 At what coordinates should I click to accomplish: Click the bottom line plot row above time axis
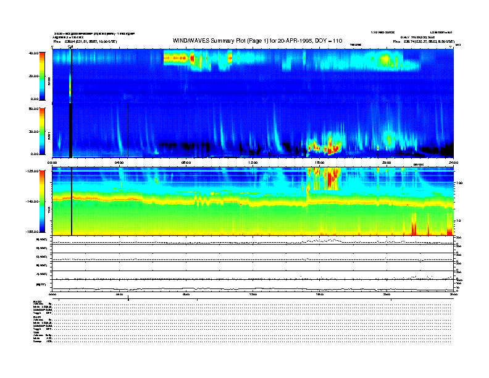[x=252, y=285]
